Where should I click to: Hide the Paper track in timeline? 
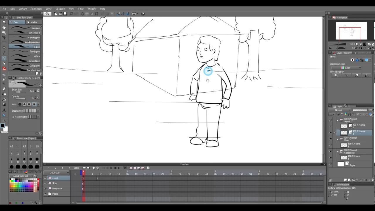[x=45, y=194]
